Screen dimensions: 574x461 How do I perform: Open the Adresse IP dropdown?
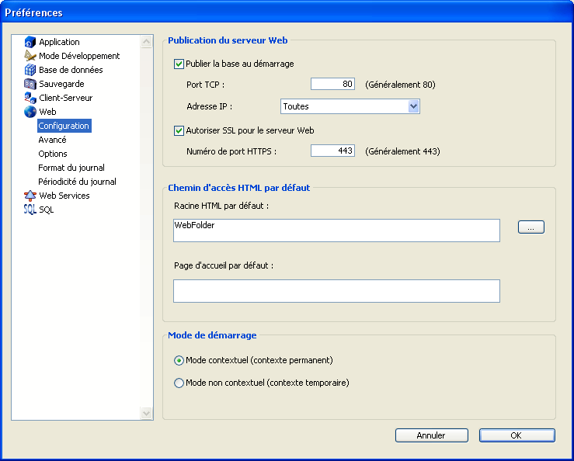(413, 106)
